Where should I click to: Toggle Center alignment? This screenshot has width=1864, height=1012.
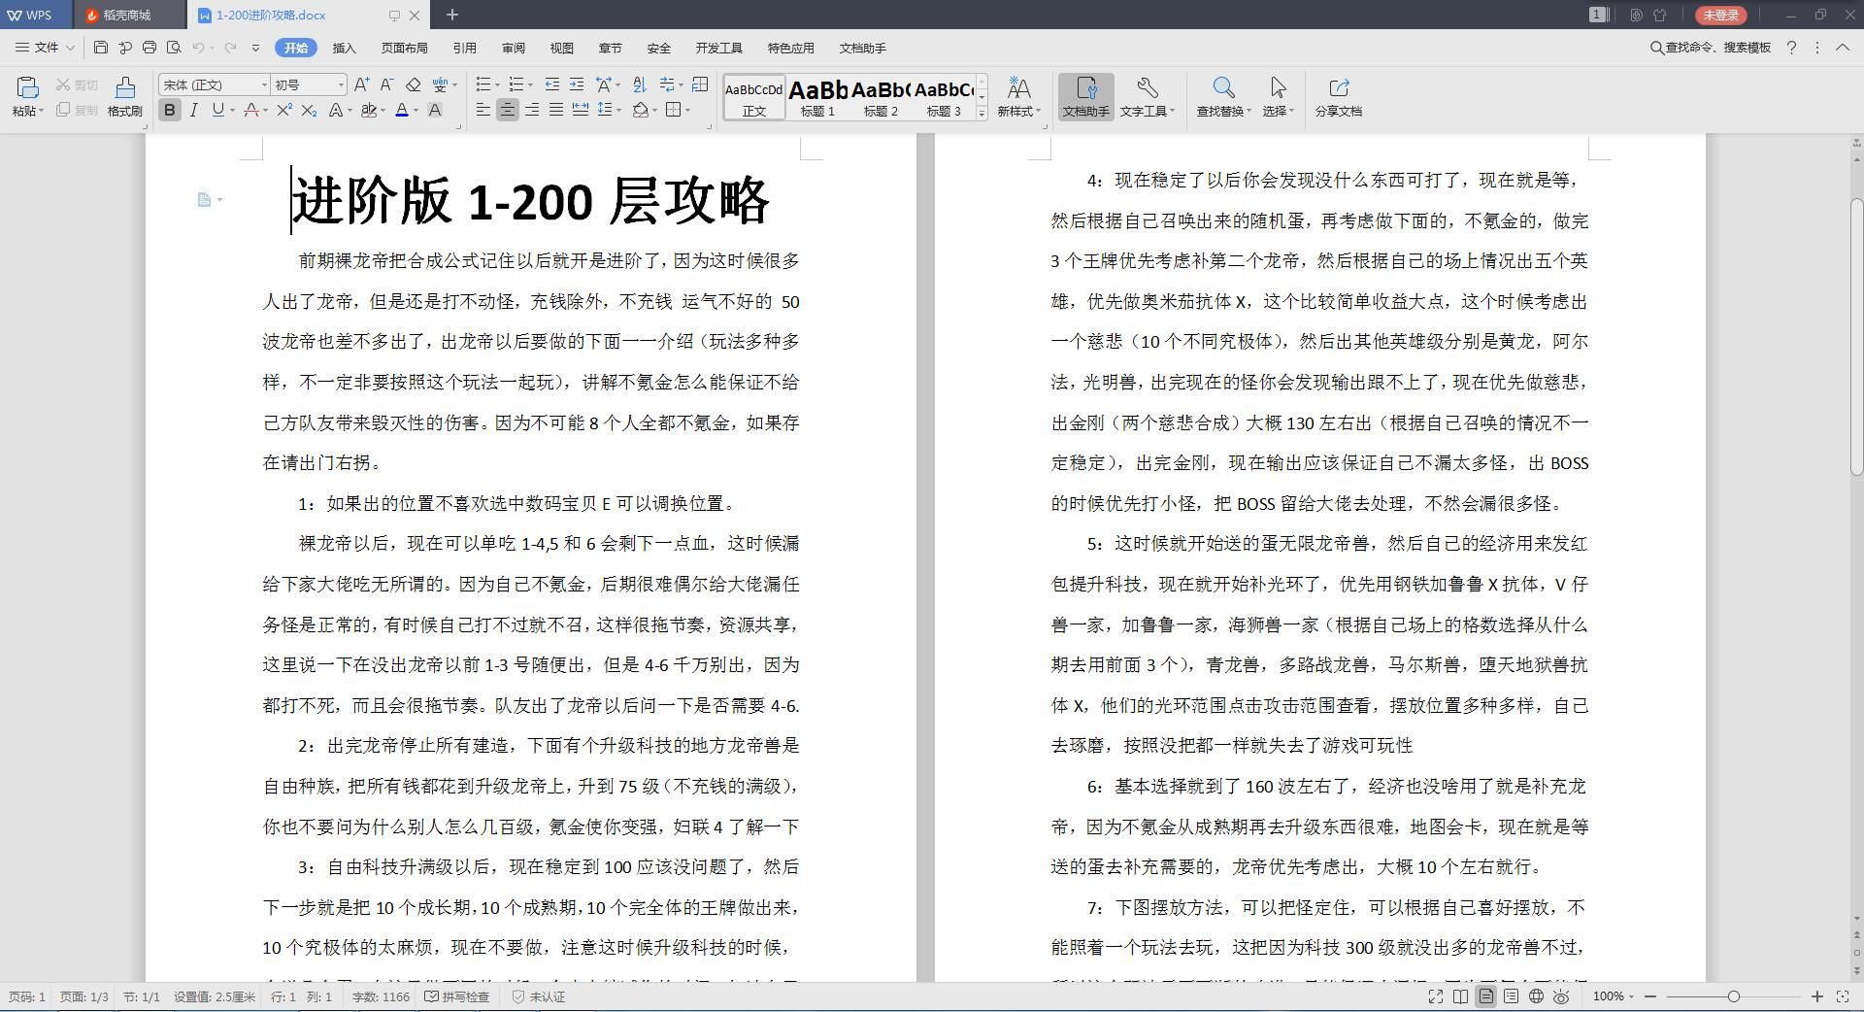tap(507, 110)
